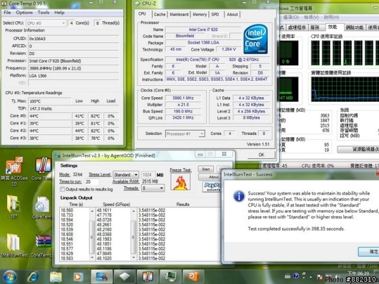The height and width of the screenshot is (284, 379).
Task: Click the info icon in Success dialog
Action: [x=239, y=196]
